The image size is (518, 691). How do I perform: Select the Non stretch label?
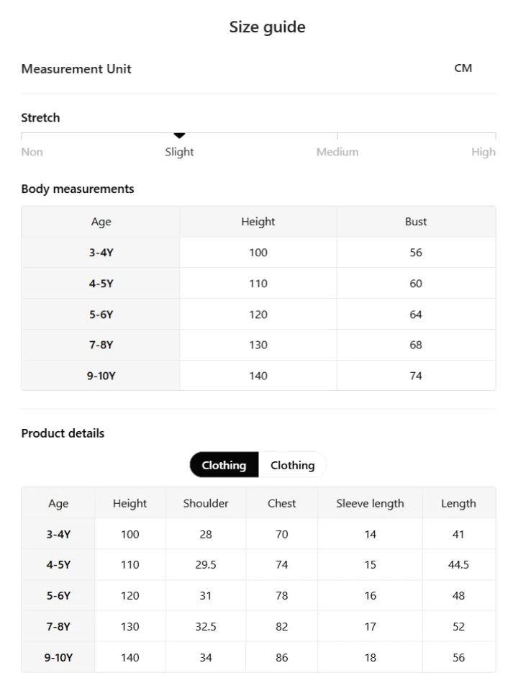32,152
